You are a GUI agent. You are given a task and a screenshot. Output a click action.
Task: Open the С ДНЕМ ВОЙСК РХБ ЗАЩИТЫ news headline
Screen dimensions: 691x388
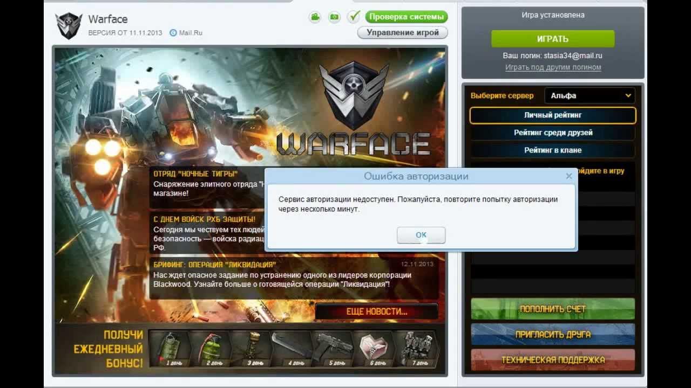pos(205,219)
